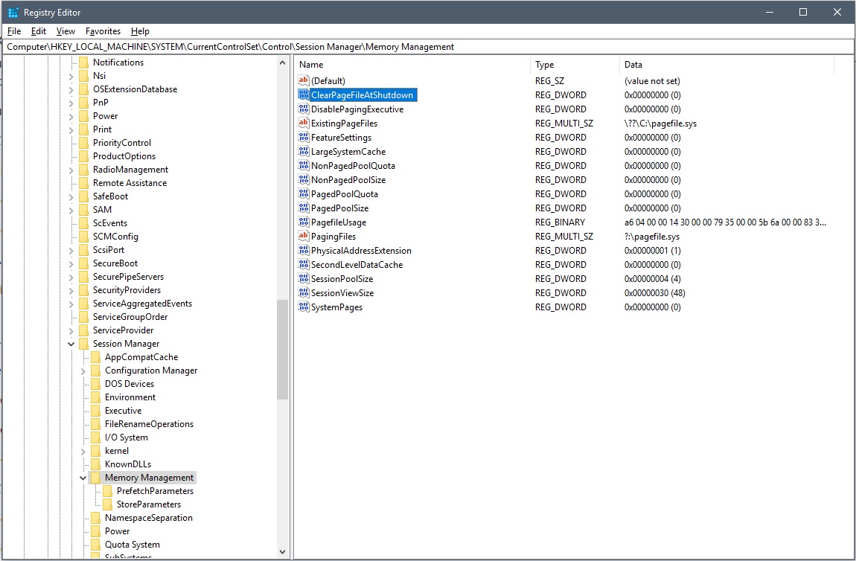
Task: Open the Help menu
Action: click(140, 31)
